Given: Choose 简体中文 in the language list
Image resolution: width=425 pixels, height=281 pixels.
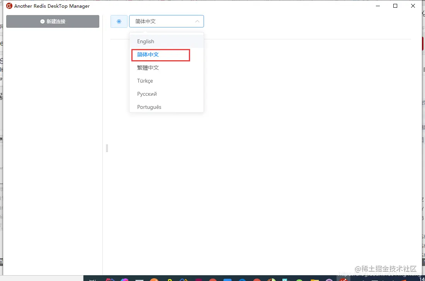Looking at the screenshot, I should click(x=167, y=55).
